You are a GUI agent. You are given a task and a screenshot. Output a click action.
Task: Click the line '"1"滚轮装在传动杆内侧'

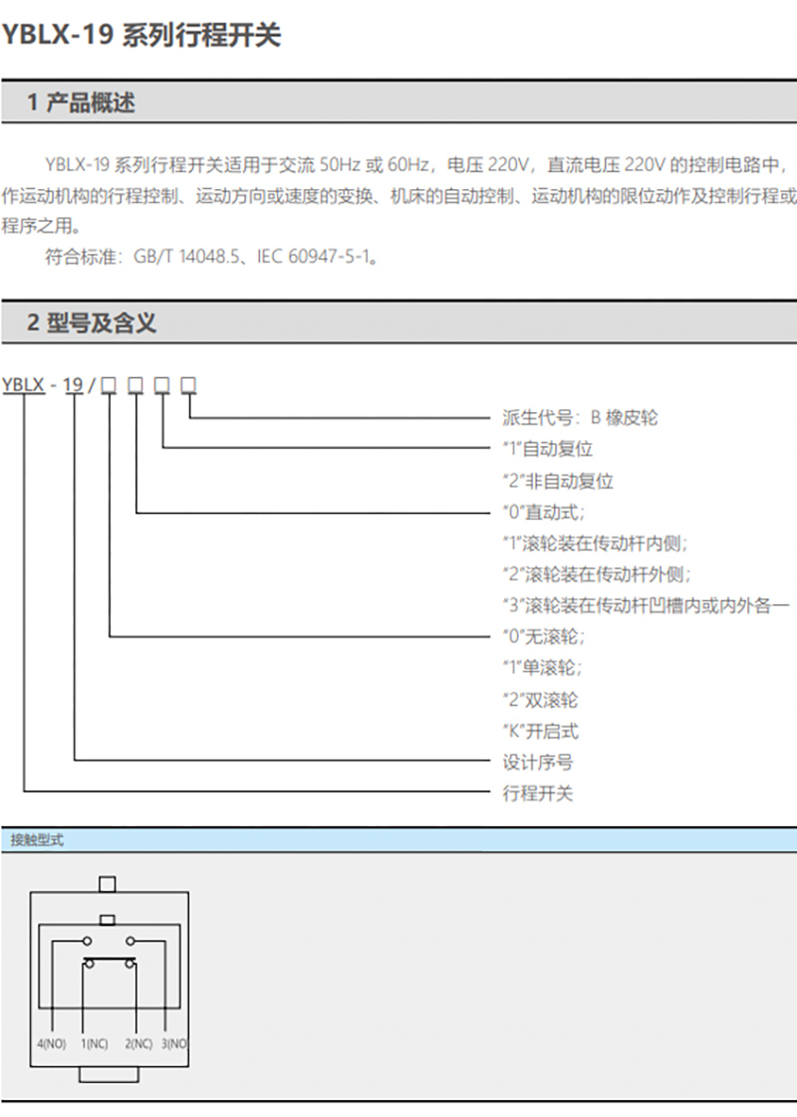[x=595, y=544]
